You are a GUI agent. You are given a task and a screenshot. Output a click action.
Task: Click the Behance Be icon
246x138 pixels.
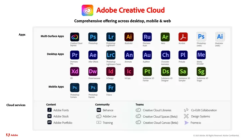click(x=99, y=110)
